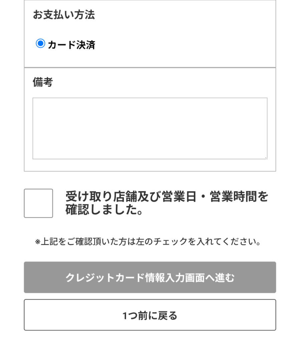The image size is (300, 342).
Task: Click the blank area of 備考 panel below textarea
Action: tap(150, 165)
